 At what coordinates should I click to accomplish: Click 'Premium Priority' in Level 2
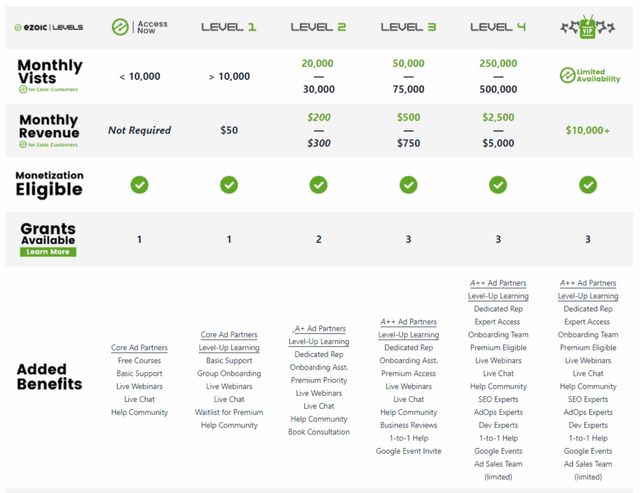[x=319, y=380]
